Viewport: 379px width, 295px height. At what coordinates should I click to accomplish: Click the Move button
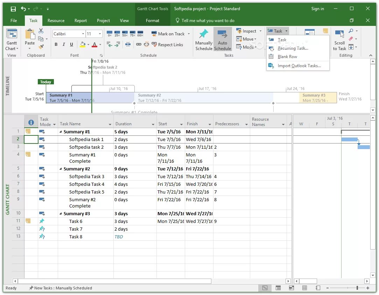click(246, 39)
